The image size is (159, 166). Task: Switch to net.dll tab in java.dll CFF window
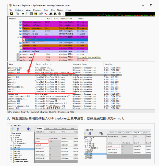[x=47, y=128]
